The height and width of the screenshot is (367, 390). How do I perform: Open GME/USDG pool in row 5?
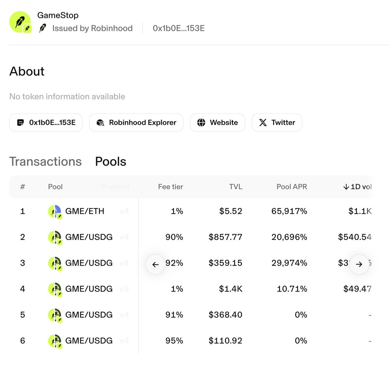click(x=190, y=315)
